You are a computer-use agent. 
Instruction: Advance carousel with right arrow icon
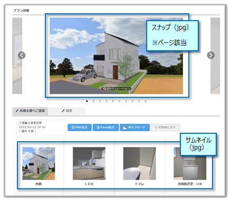pos(210,56)
